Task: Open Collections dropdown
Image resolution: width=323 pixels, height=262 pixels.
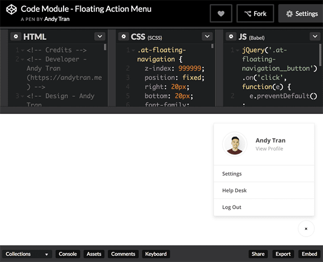Action: (27, 254)
